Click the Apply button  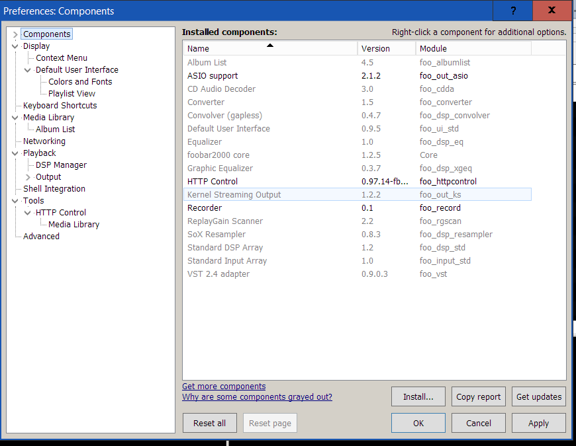click(x=538, y=423)
